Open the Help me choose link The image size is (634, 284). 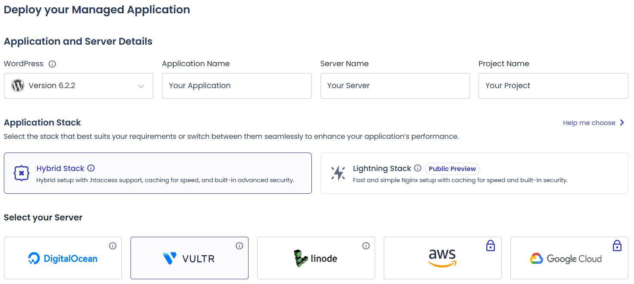(x=589, y=123)
